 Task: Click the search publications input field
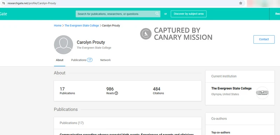118,14
